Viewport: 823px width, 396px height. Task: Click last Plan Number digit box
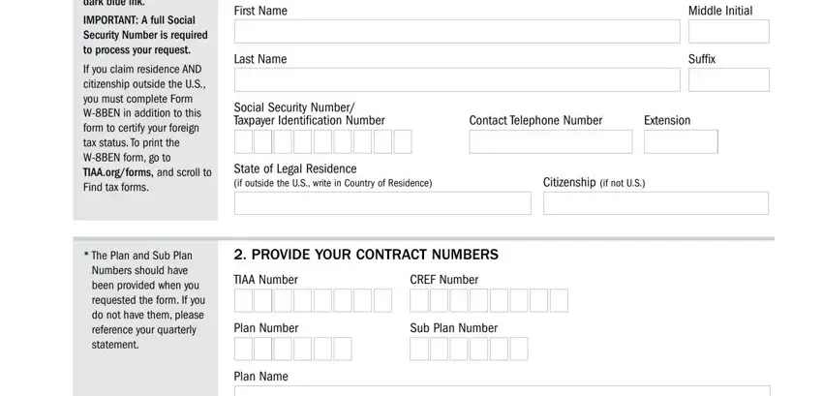(x=343, y=349)
